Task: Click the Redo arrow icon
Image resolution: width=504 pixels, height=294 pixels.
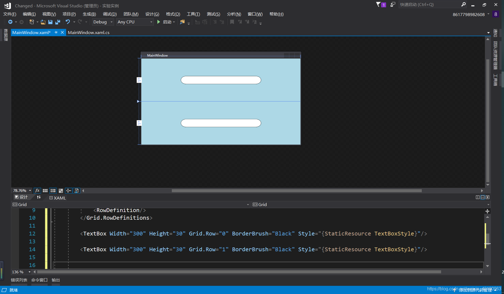Action: [80, 22]
